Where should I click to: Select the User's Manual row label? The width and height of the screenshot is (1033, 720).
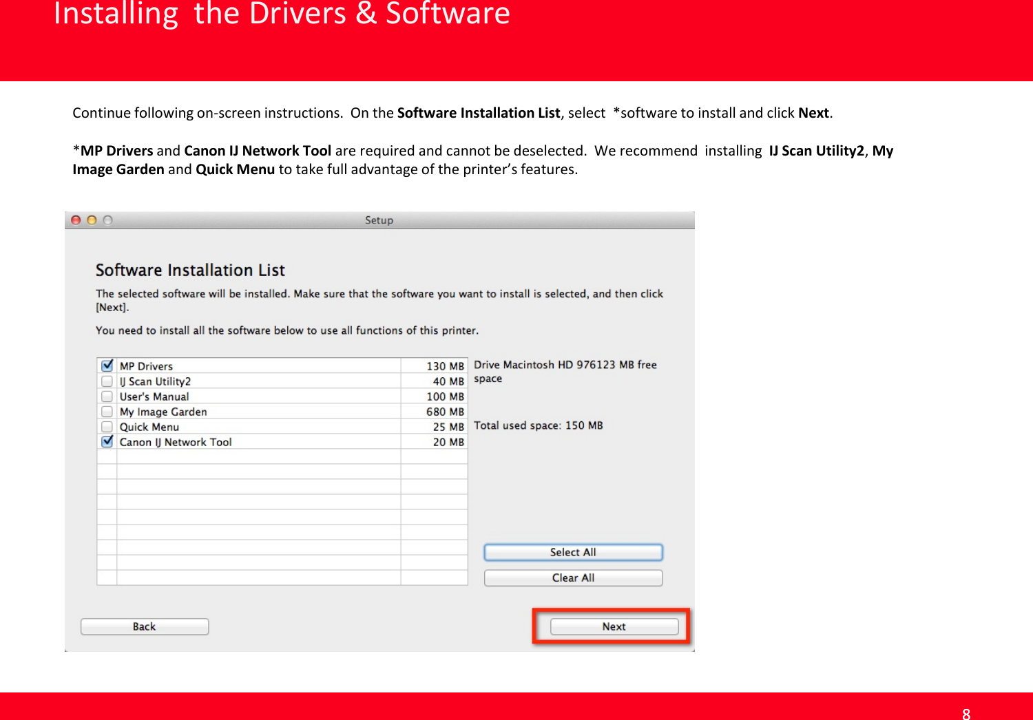pos(154,396)
